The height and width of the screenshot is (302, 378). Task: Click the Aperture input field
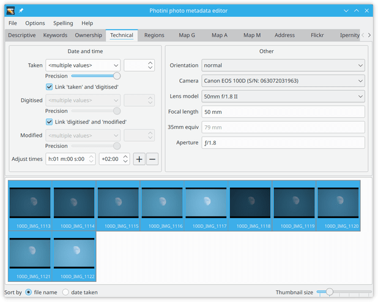click(283, 142)
